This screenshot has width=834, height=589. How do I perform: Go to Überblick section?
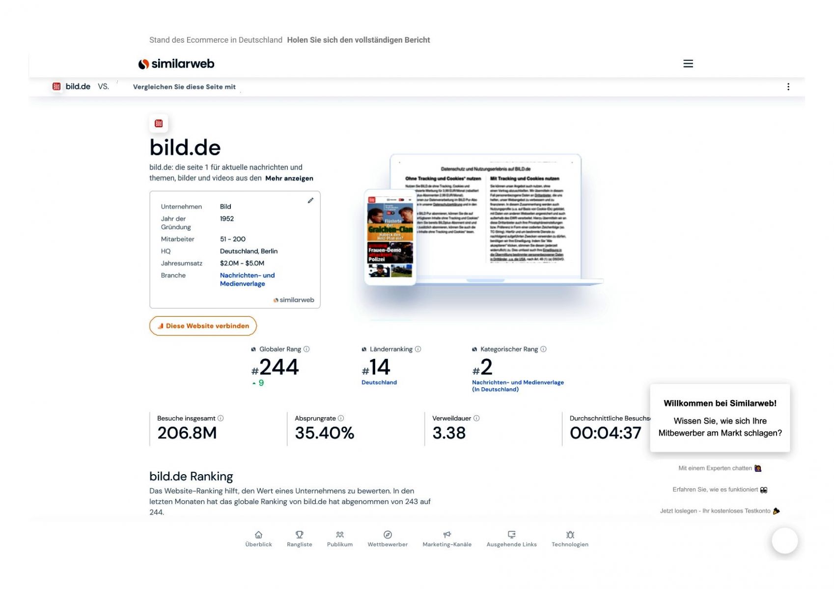[258, 538]
